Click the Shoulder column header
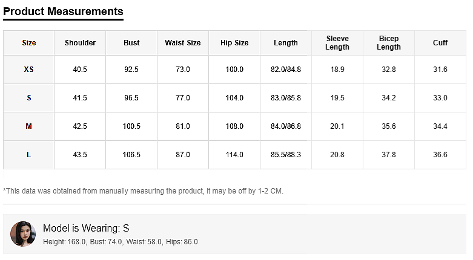Image resolution: width=473 pixels, height=260 pixels. tap(80, 43)
